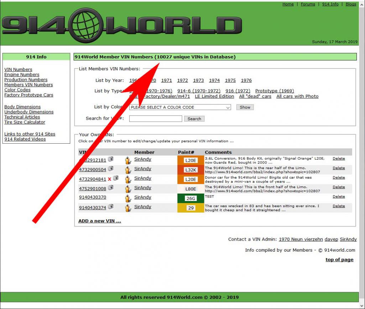
Task: Click page scrollbar up arrow
Action: (x=362, y=5)
